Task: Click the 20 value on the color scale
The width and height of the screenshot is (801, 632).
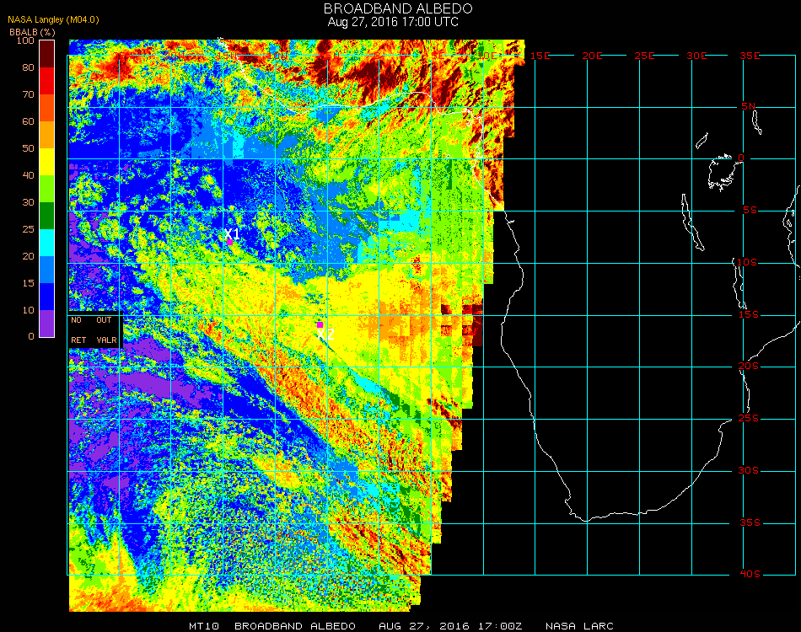Action: point(28,256)
